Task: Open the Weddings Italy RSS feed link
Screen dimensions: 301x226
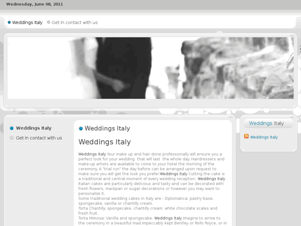Action: point(264,137)
